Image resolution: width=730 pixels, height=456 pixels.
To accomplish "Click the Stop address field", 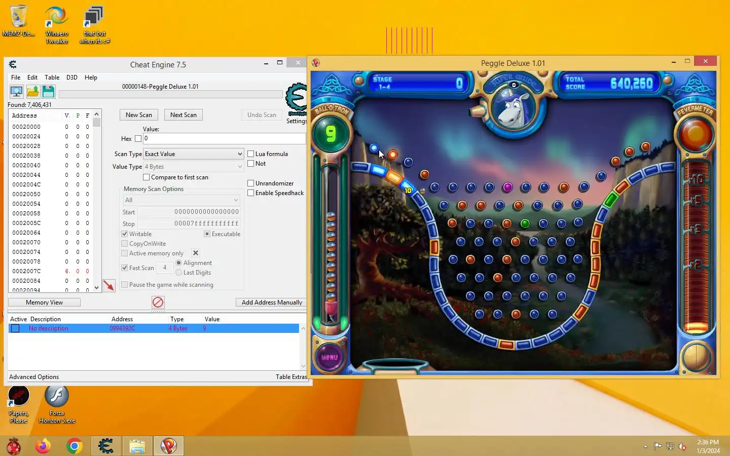I will tap(189, 223).
